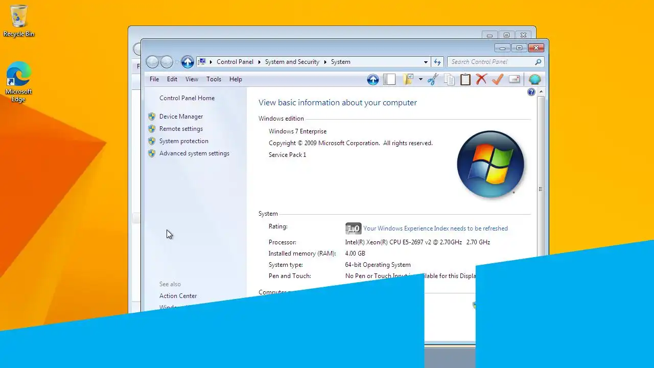The width and height of the screenshot is (654, 368).
Task: Select System in the breadcrumb
Action: click(340, 62)
